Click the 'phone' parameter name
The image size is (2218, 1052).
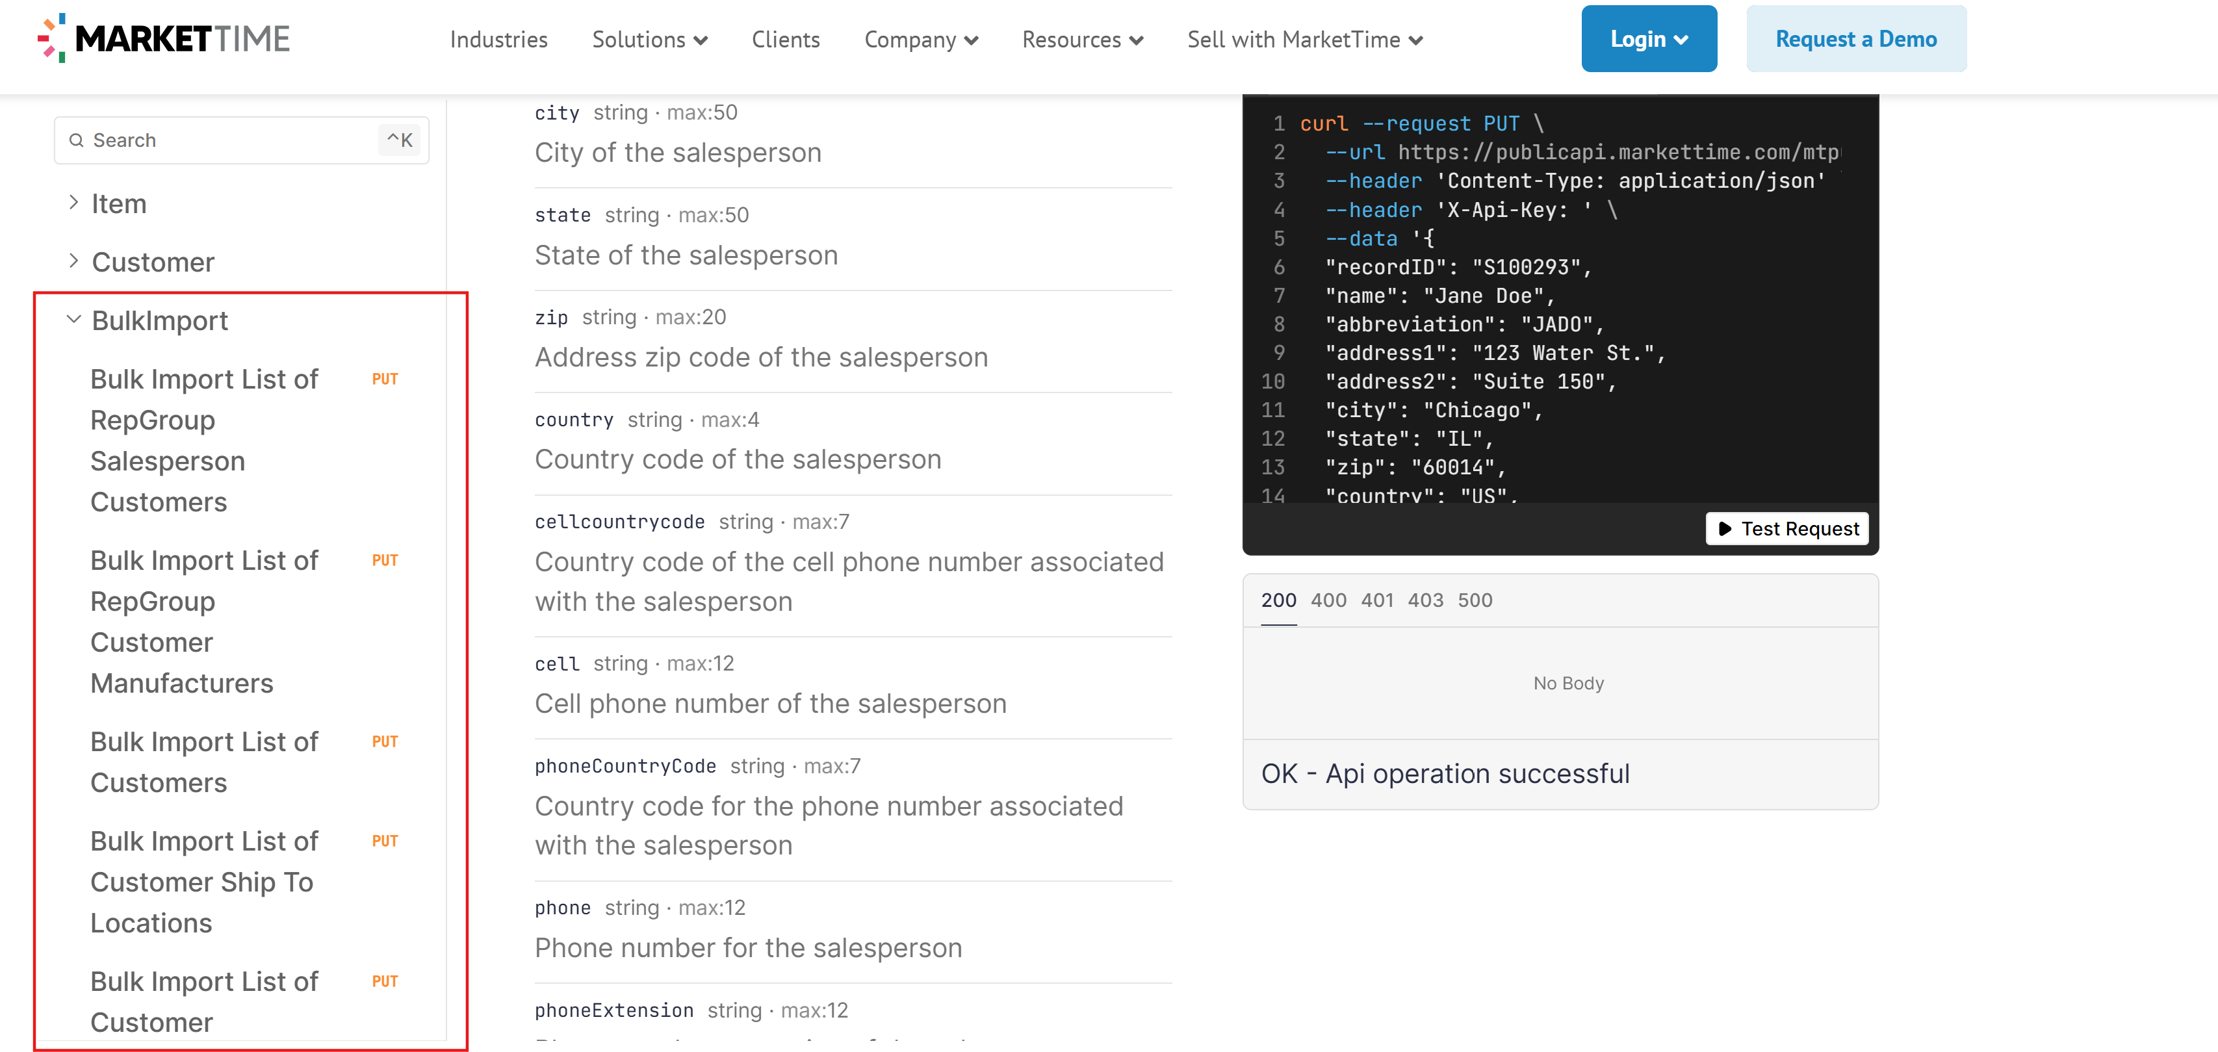click(x=562, y=907)
